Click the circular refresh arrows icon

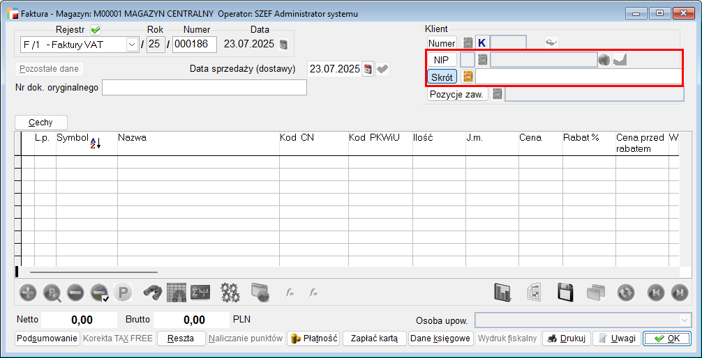coord(625,293)
